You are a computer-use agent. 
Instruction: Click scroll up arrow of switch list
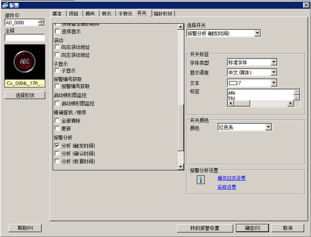click(x=180, y=27)
